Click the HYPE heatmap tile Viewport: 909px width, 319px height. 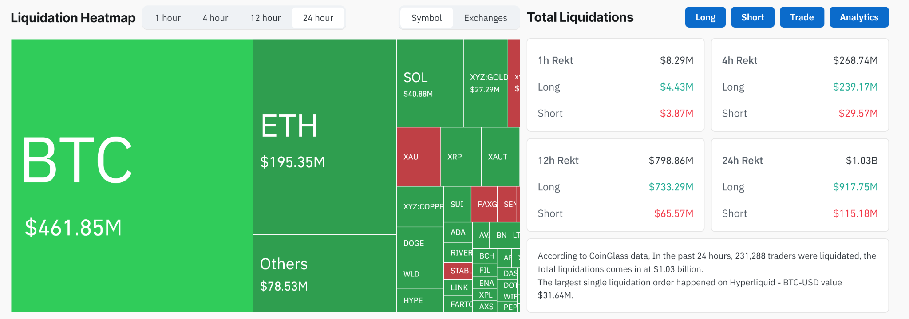coord(420,300)
